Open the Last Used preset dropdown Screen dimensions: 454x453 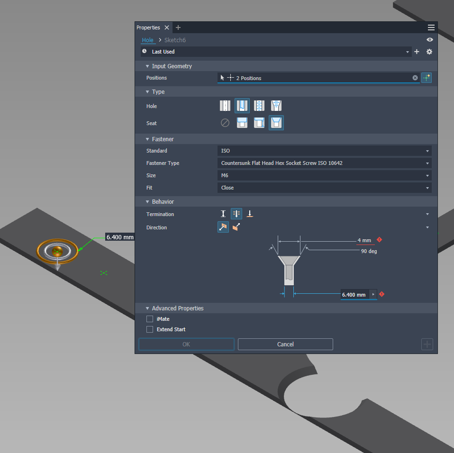click(x=407, y=52)
